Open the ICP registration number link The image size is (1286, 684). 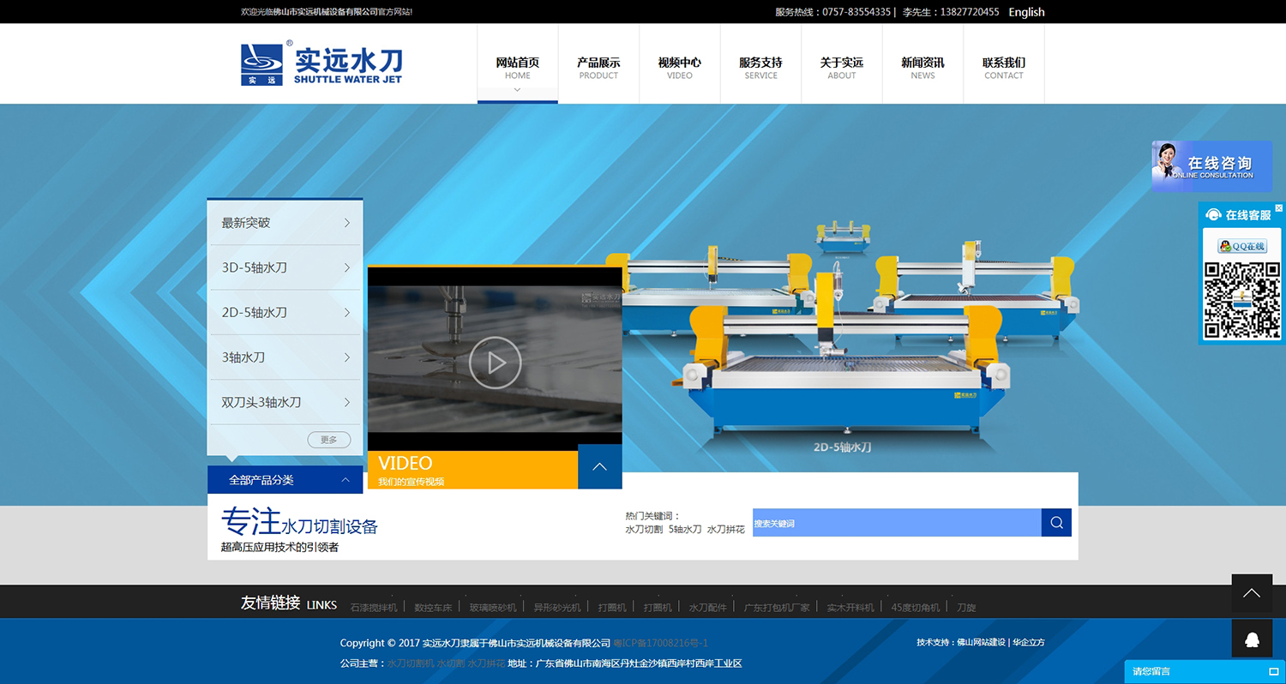[x=660, y=643]
